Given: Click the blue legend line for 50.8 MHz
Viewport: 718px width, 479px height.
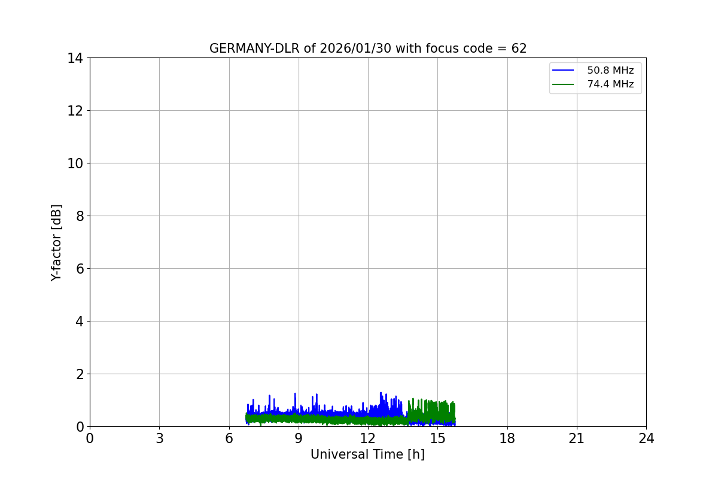Looking at the screenshot, I should [x=563, y=71].
